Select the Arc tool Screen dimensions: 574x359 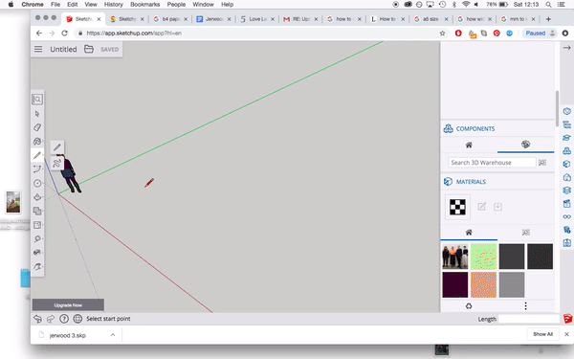pyautogui.click(x=37, y=169)
